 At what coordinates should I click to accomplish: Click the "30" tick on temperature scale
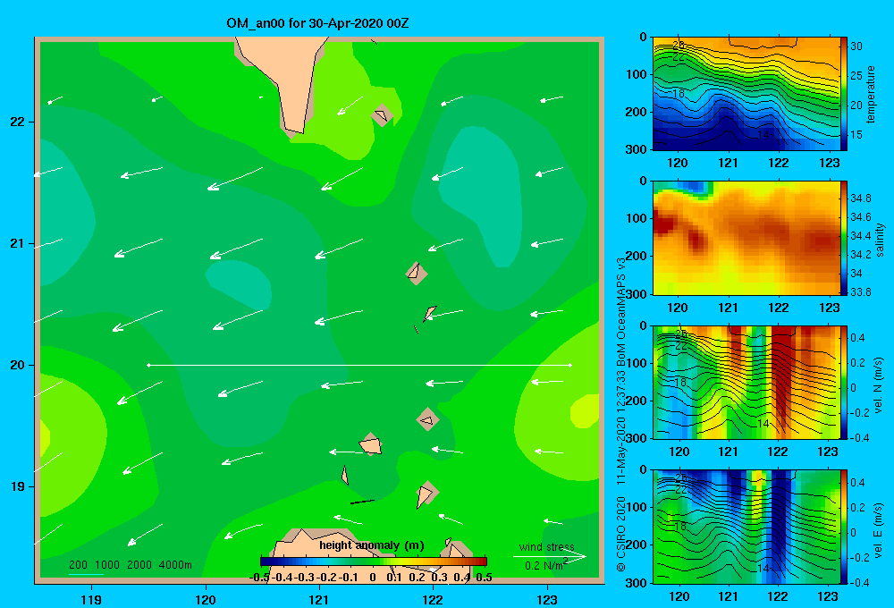click(x=856, y=46)
